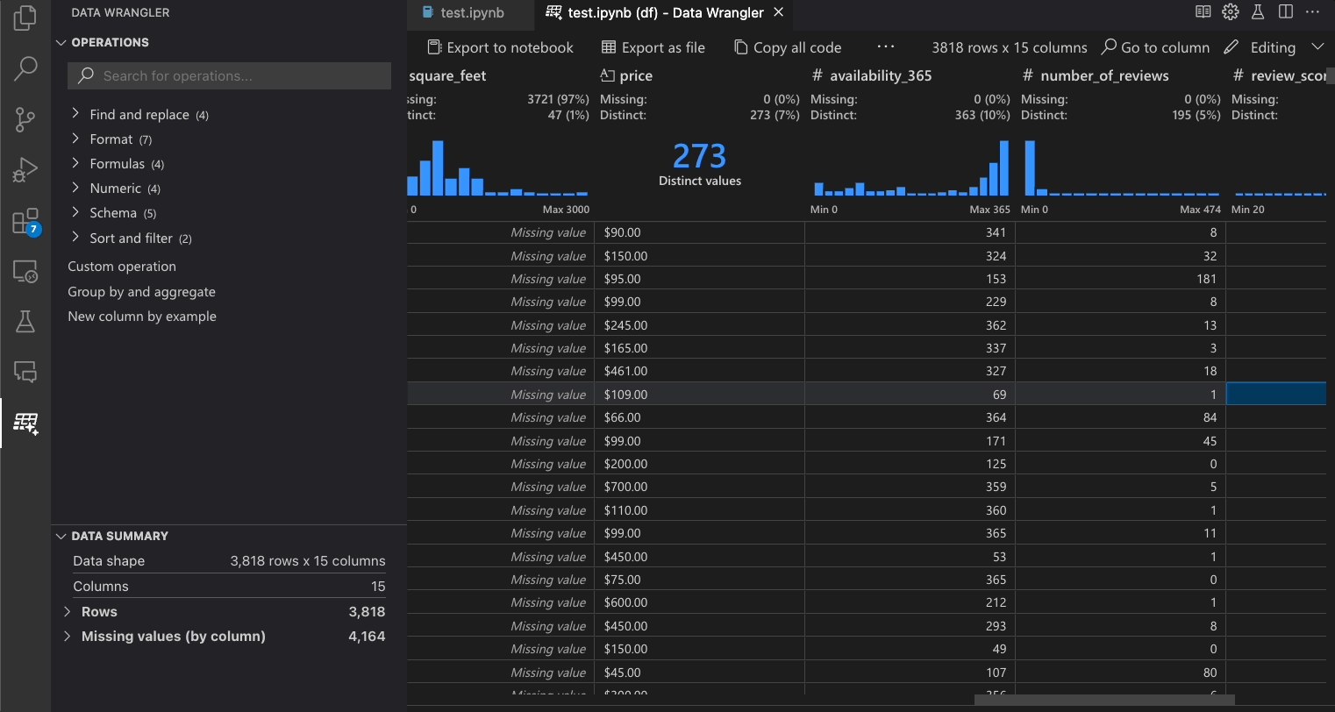Screen dimensions: 1335x712
Task: Open the Source Control view
Action: point(25,119)
